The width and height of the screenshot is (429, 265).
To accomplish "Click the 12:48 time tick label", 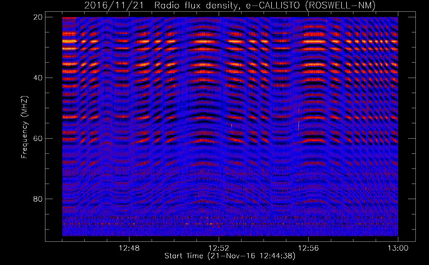I will 129,248.
